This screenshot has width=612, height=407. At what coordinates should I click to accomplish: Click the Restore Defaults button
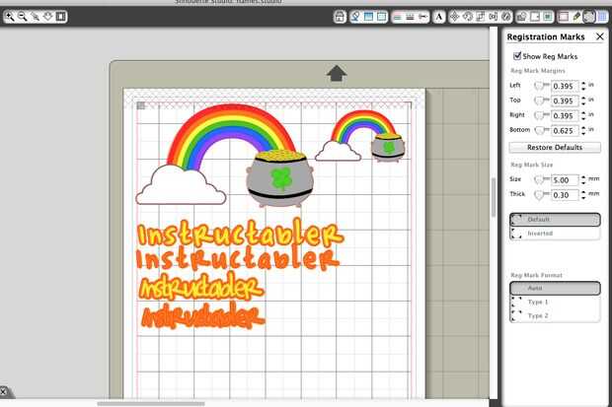click(x=555, y=148)
